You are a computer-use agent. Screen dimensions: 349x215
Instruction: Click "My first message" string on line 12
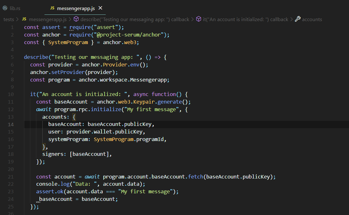pyautogui.click(x=151, y=110)
